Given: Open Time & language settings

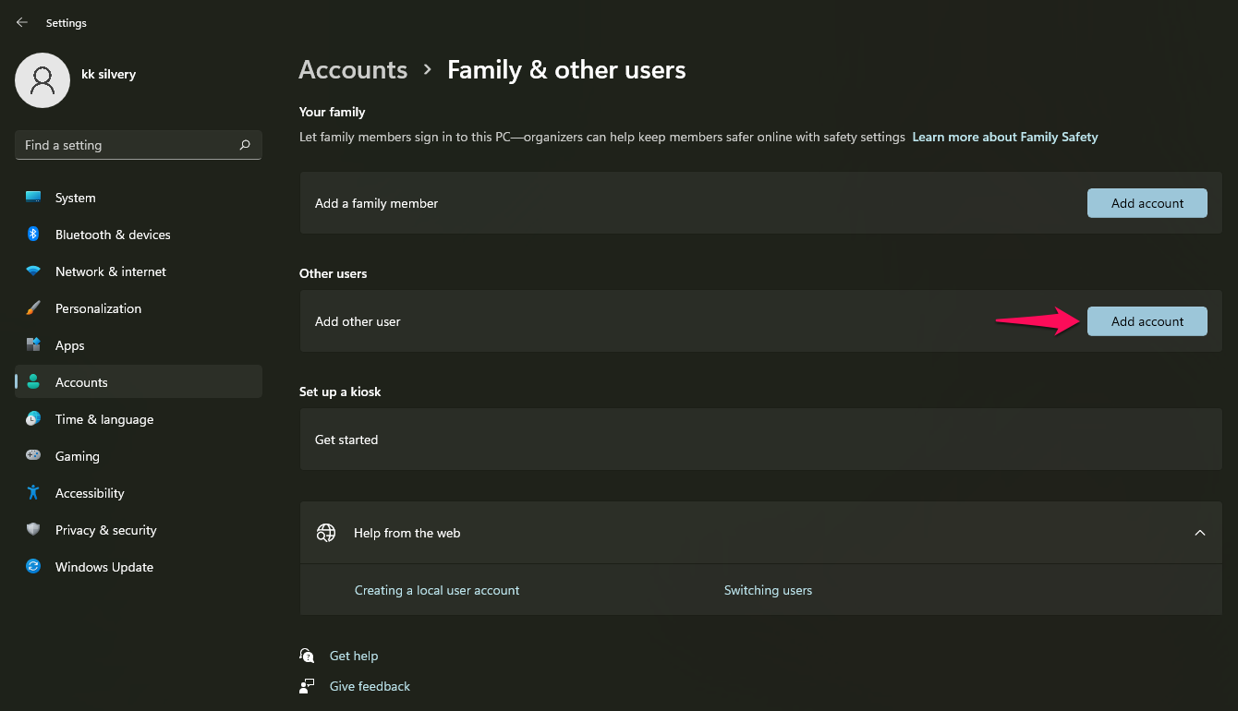Looking at the screenshot, I should [103, 418].
